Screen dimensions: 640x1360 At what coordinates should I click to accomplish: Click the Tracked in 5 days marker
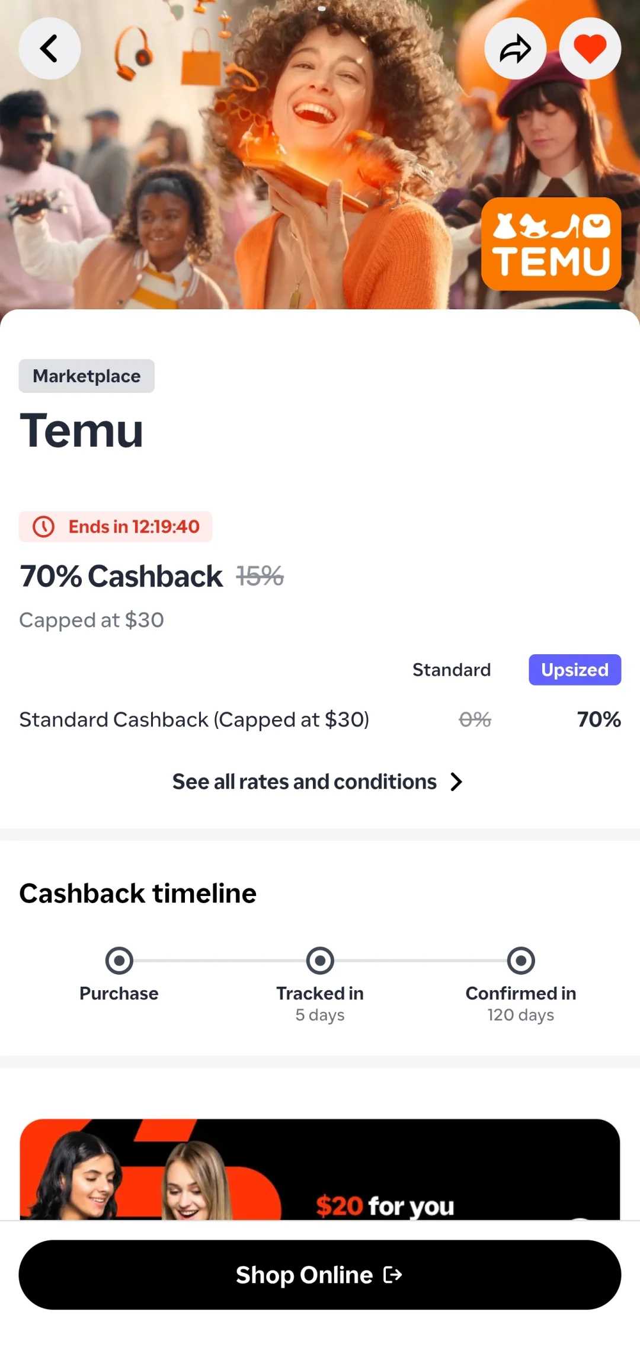coord(320,961)
